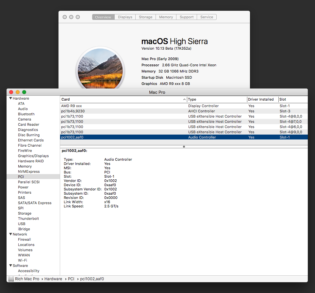Select SATA/SATA Express in the sidebar

click(x=35, y=203)
